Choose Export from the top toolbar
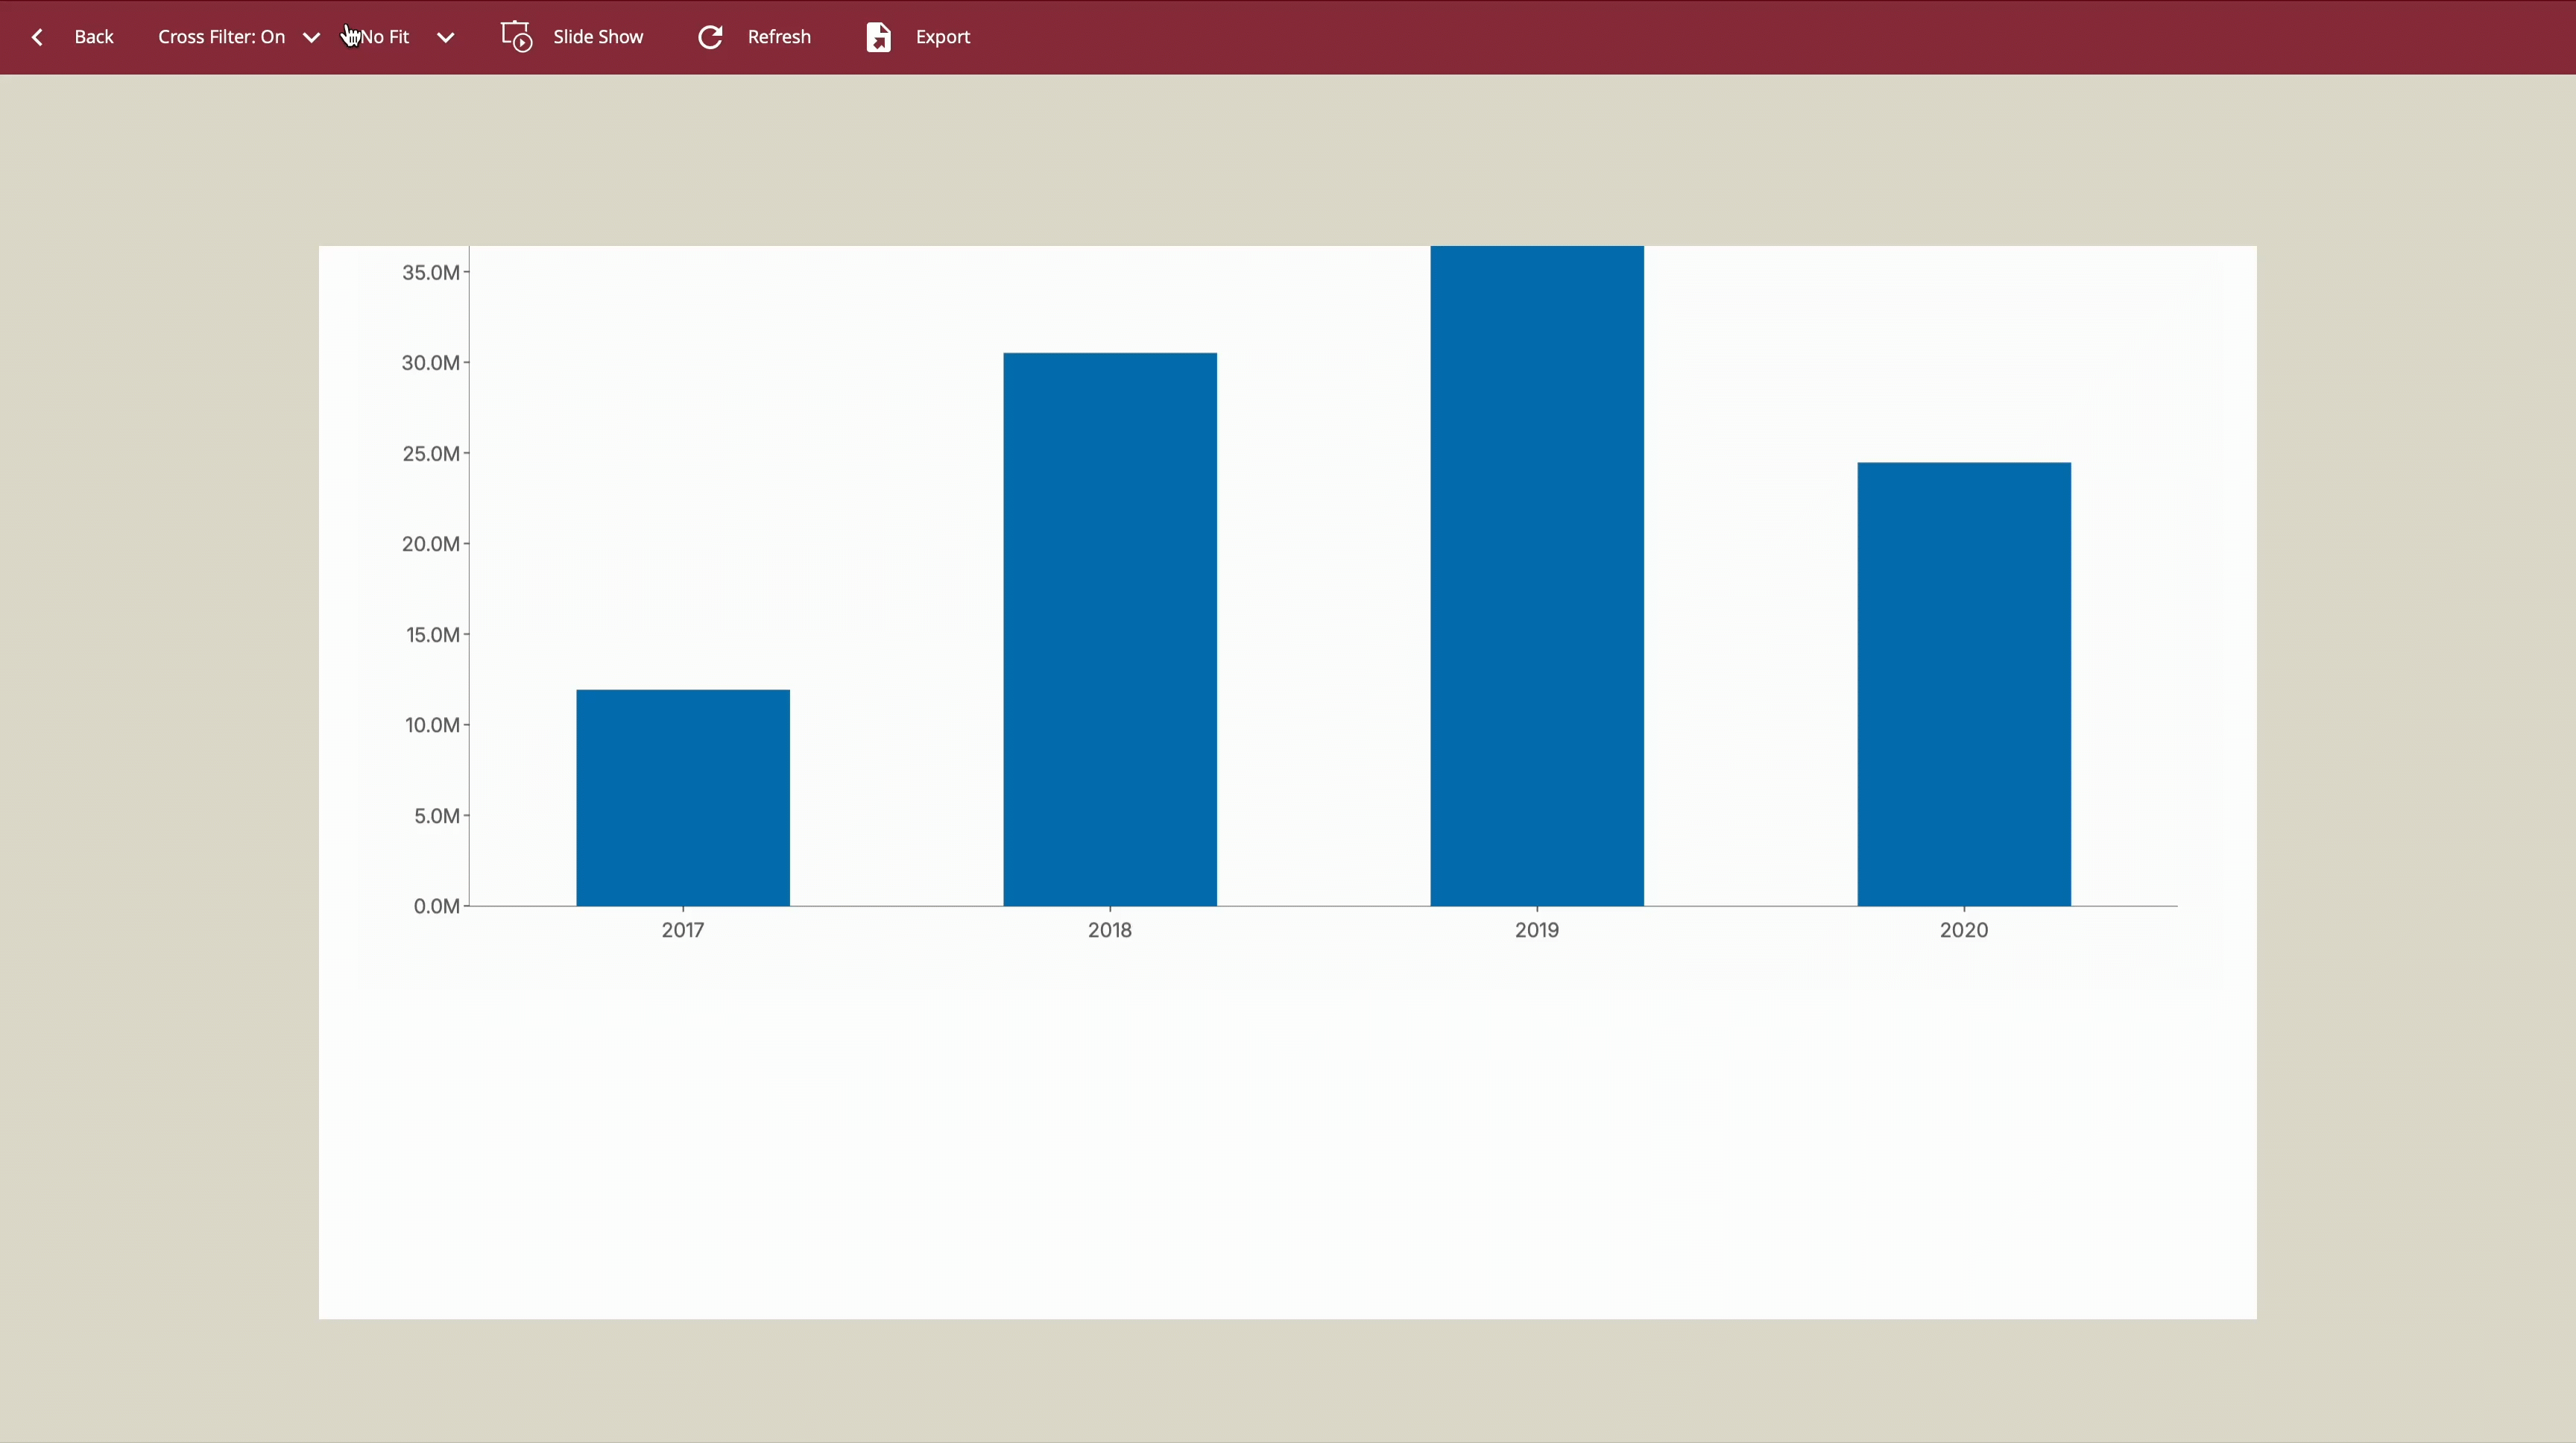The image size is (2576, 1443). (x=942, y=37)
